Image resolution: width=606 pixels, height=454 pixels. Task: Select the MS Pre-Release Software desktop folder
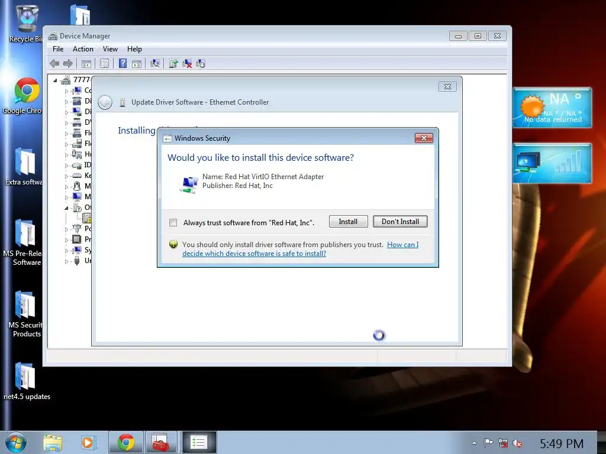[x=24, y=242]
